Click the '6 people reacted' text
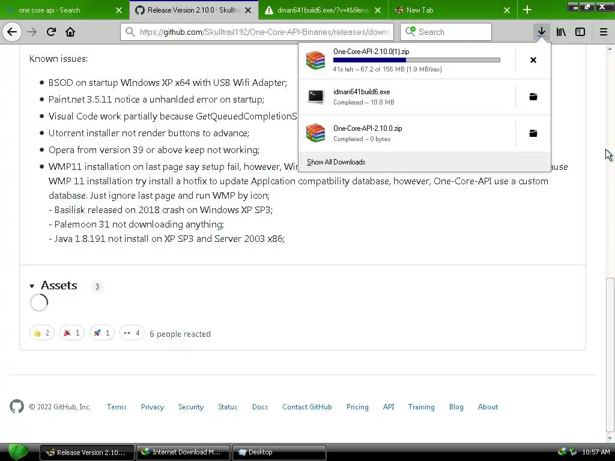The height and width of the screenshot is (461, 615). 180,334
